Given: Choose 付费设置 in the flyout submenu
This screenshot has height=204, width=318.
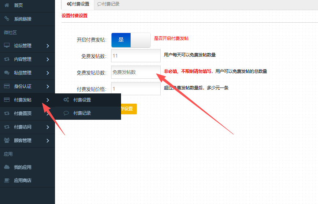Looking at the screenshot, I should pos(82,100).
